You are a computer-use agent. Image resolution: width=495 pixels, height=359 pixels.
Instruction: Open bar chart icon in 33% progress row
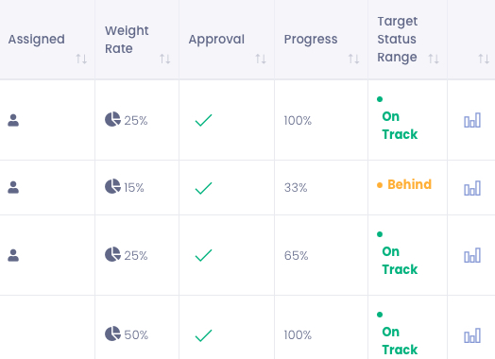click(x=472, y=188)
